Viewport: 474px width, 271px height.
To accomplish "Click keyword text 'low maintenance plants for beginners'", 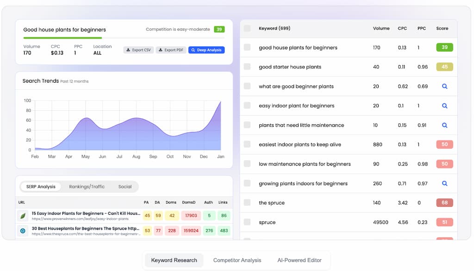I will point(305,164).
